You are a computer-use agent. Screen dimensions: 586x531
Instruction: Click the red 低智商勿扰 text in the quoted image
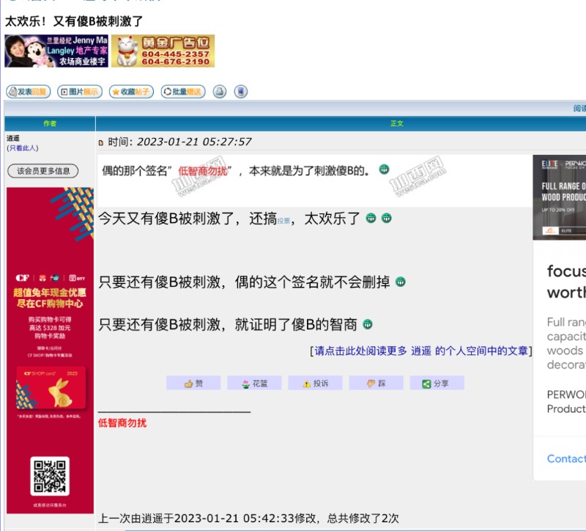point(203,171)
